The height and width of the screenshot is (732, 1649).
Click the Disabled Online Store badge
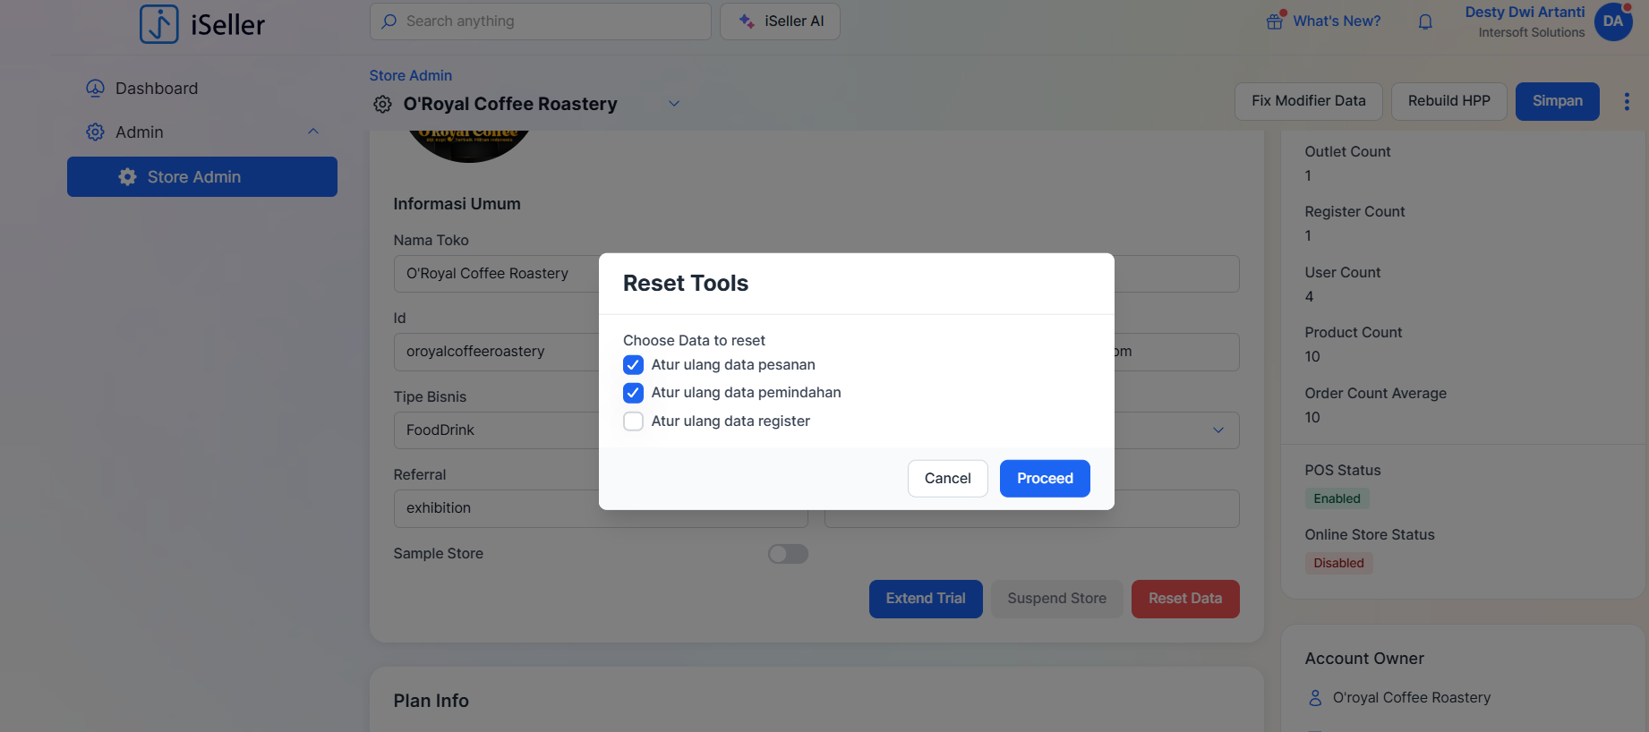pyautogui.click(x=1338, y=563)
